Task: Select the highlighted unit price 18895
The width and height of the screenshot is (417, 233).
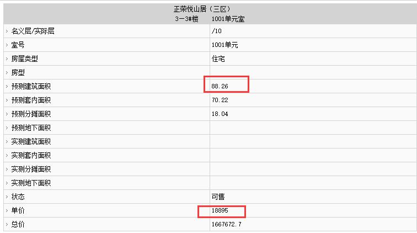Action: (220, 210)
